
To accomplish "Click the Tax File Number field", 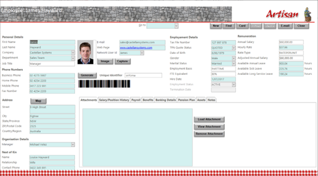I will click(223, 43).
